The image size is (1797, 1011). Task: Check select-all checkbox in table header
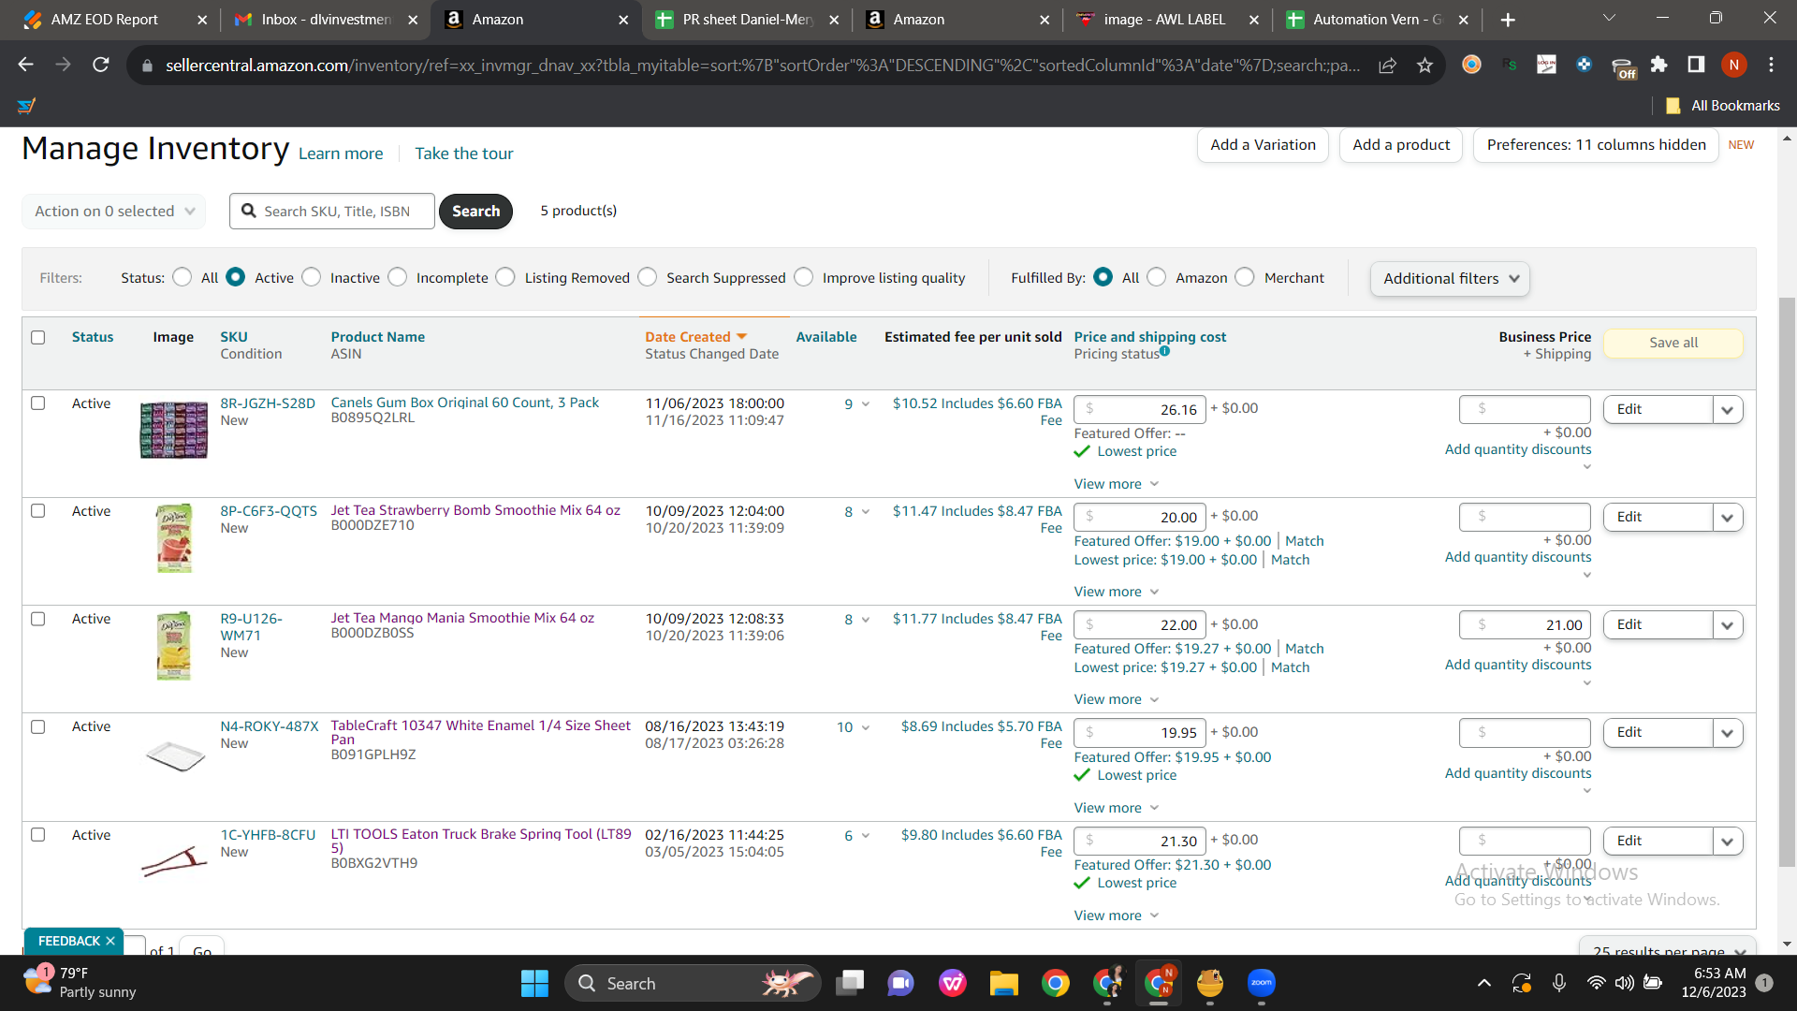(38, 337)
